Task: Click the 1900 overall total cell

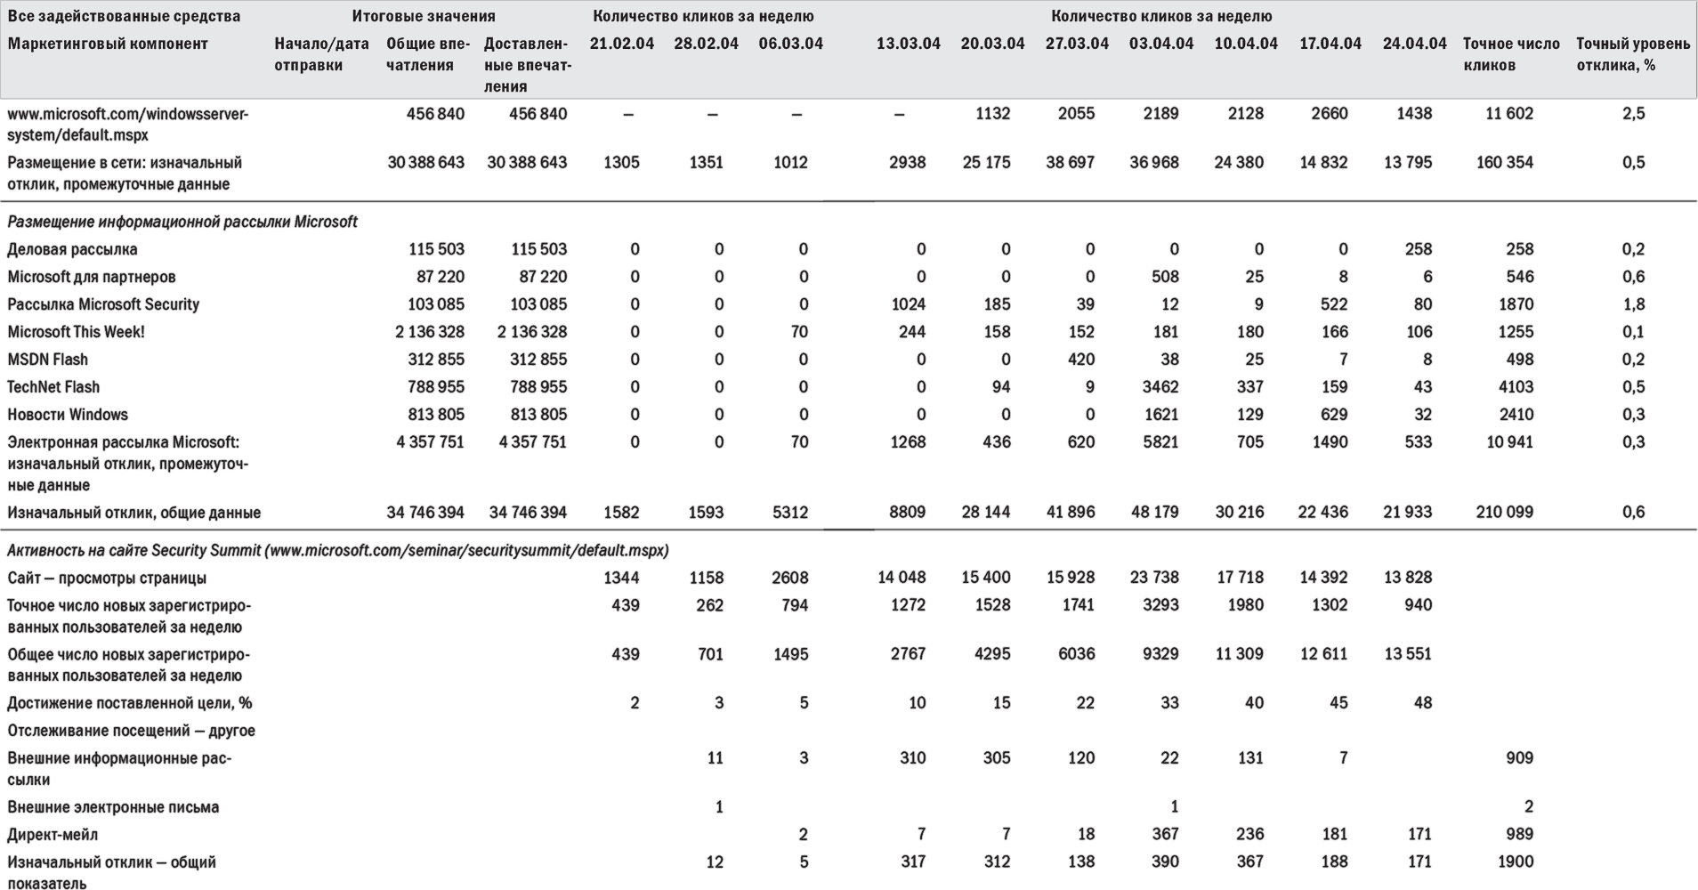Action: 1516,862
